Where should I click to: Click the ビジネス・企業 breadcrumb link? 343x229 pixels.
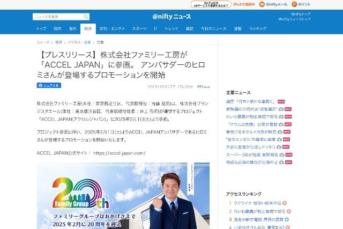[x=79, y=42]
